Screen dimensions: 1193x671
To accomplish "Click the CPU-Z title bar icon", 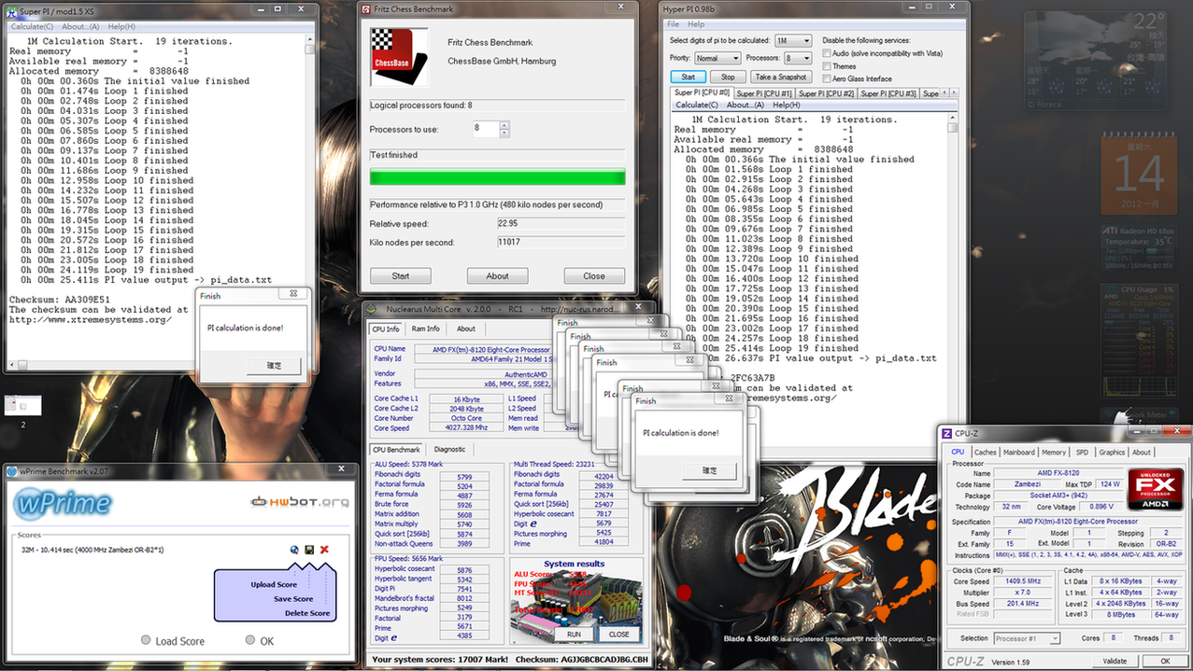I will [946, 434].
